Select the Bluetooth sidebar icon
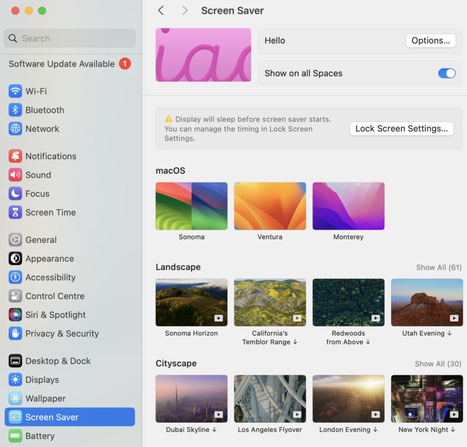 click(x=15, y=110)
